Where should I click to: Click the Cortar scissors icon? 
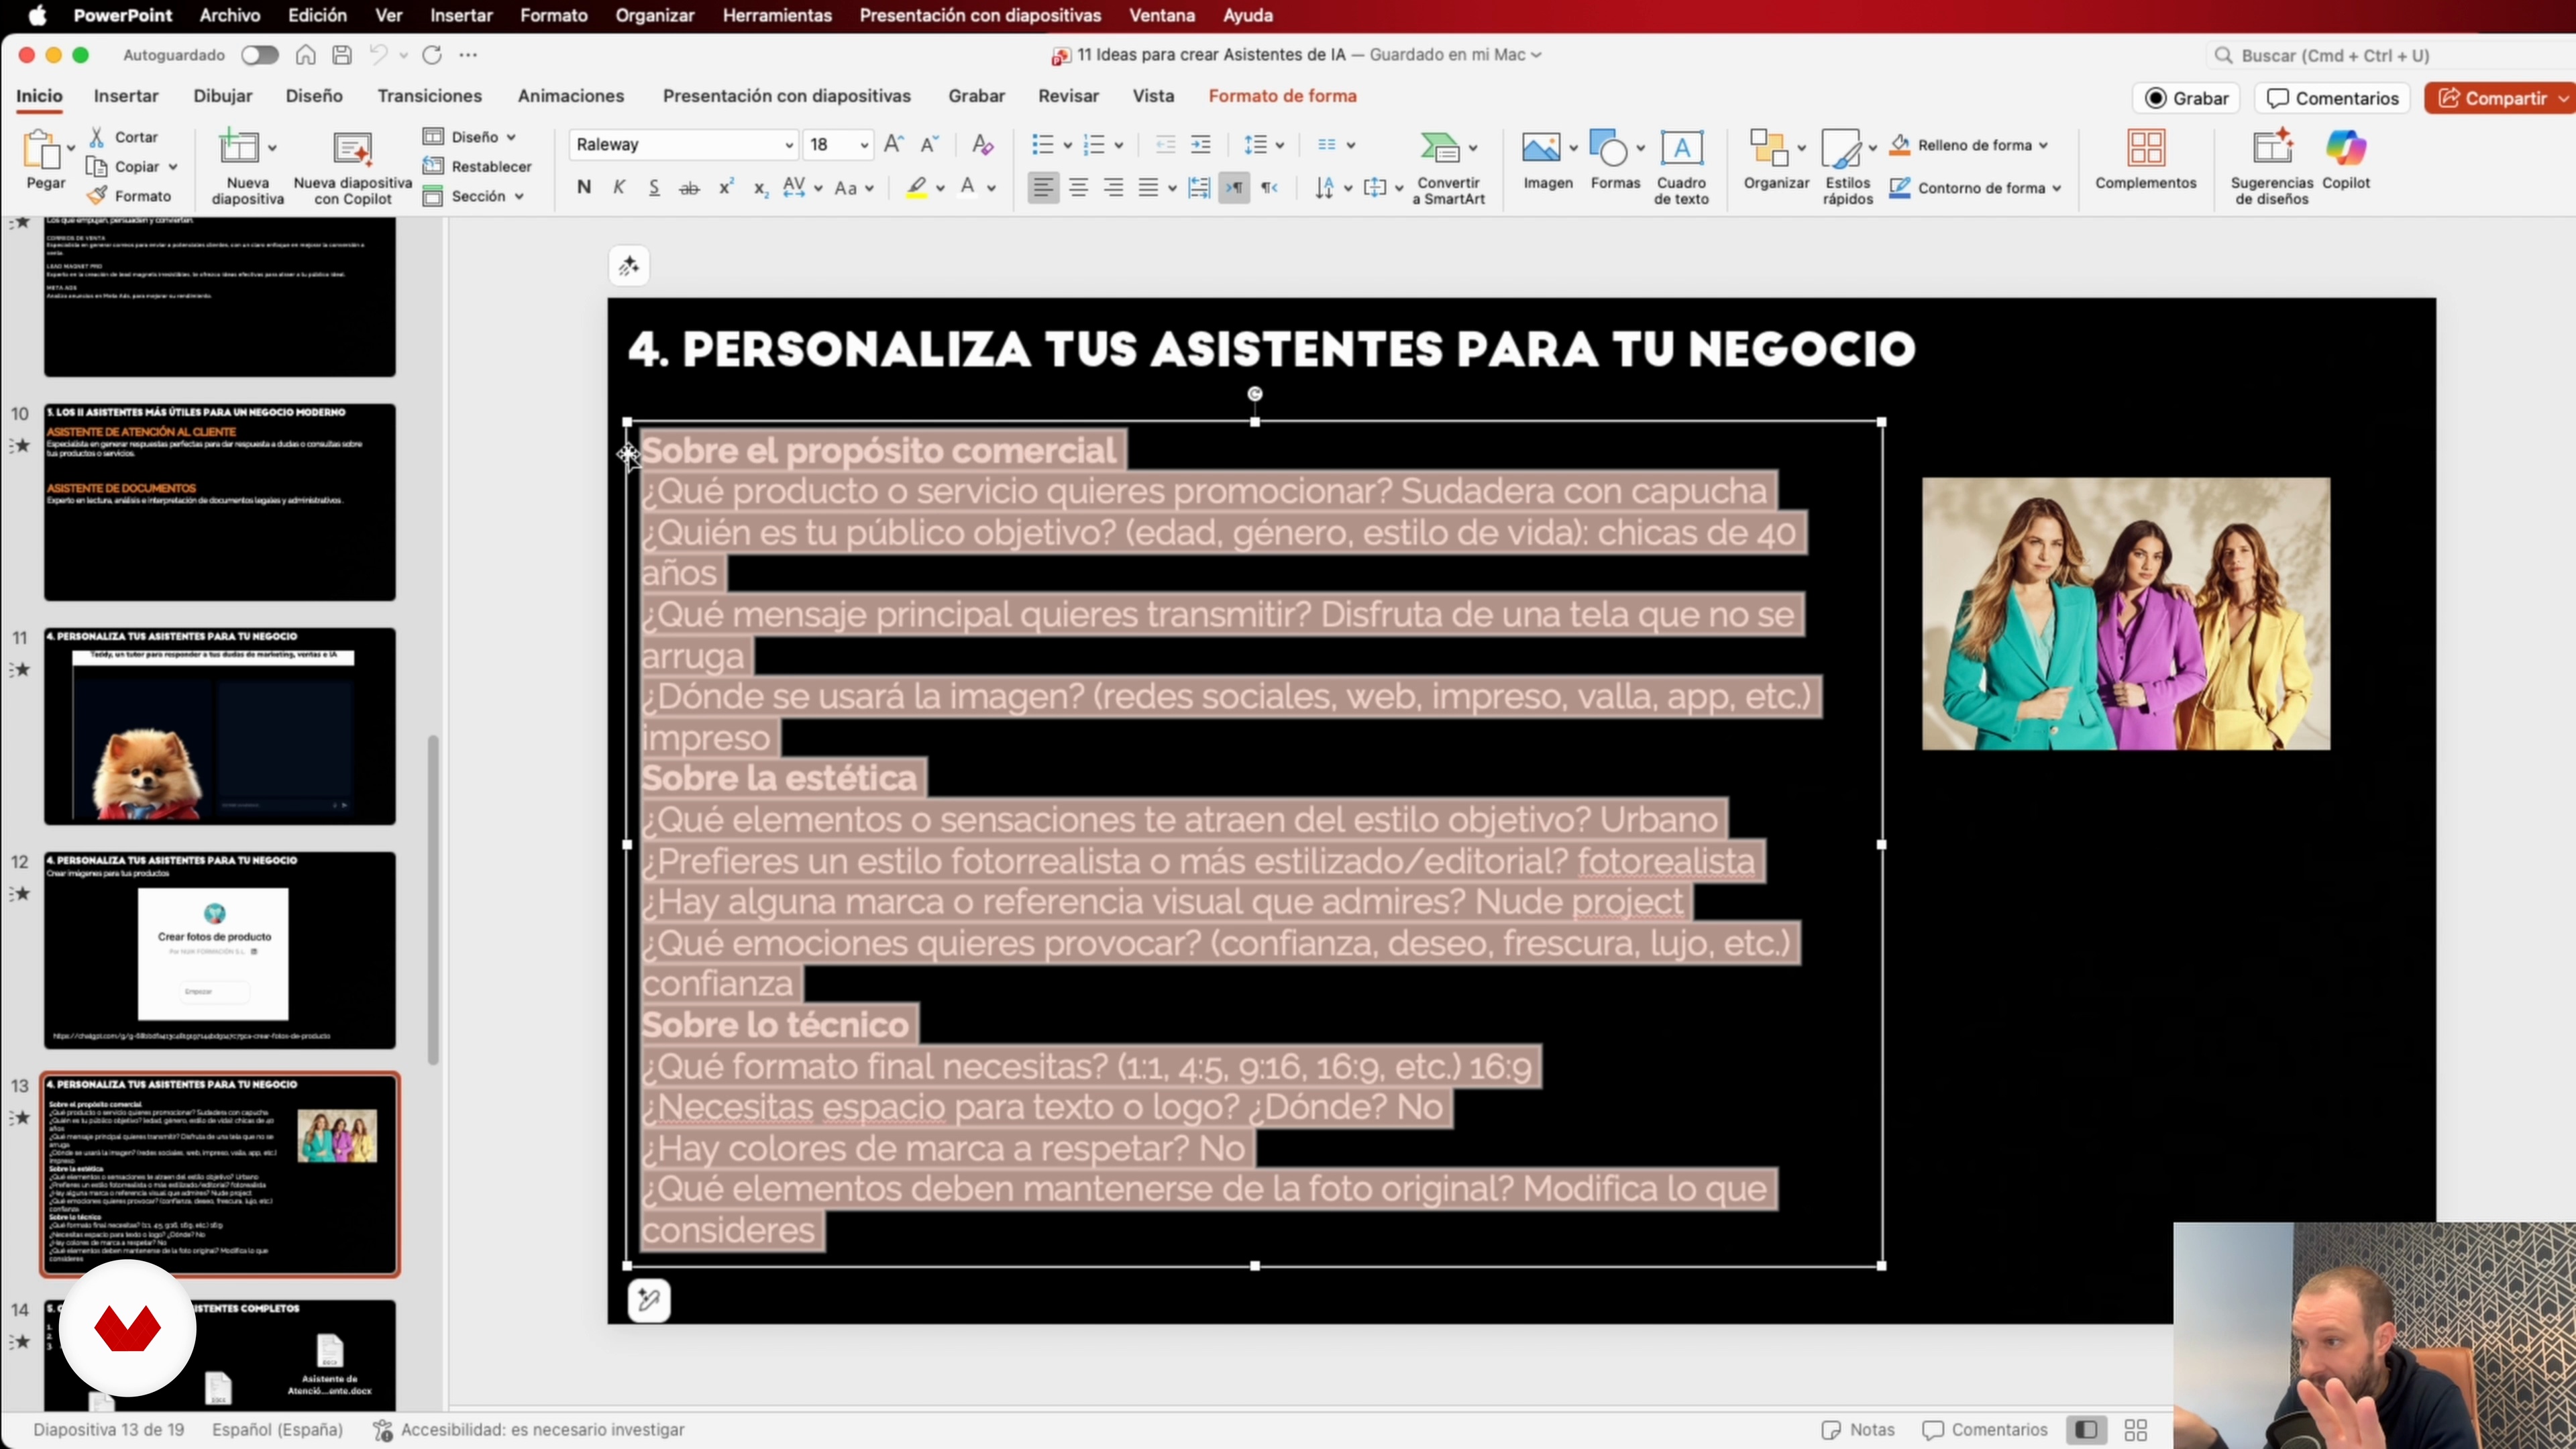97,137
